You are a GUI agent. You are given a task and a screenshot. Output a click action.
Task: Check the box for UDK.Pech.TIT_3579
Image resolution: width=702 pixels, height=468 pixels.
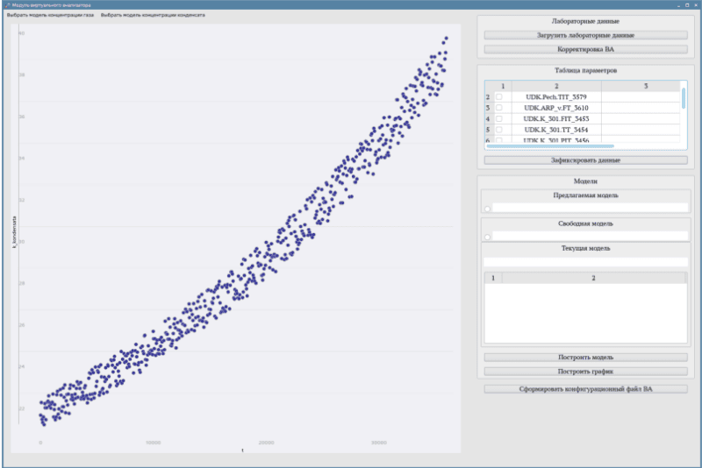pyautogui.click(x=499, y=97)
